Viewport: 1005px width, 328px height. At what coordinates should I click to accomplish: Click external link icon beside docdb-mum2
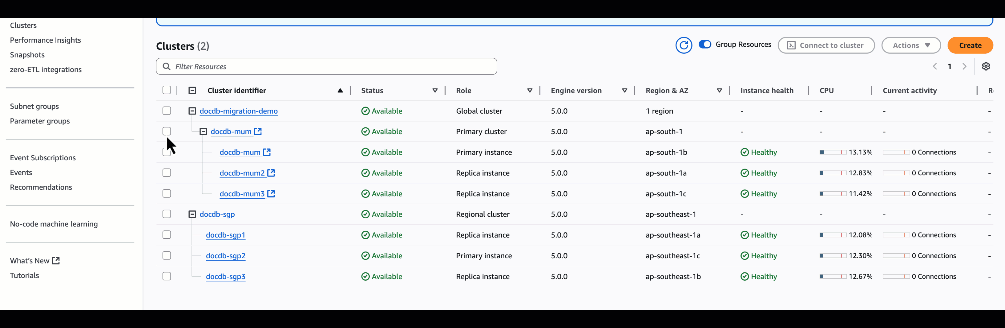pos(271,173)
